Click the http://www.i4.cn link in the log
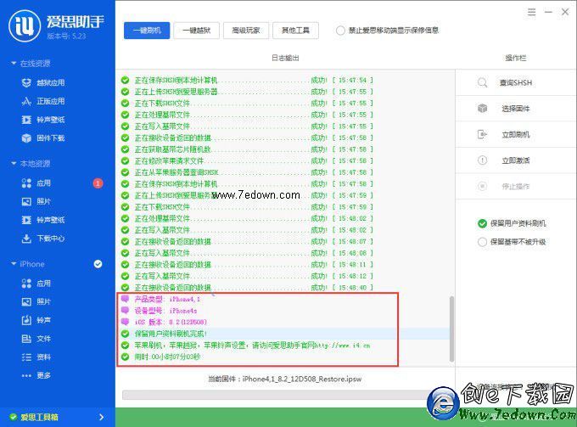 (x=345, y=346)
